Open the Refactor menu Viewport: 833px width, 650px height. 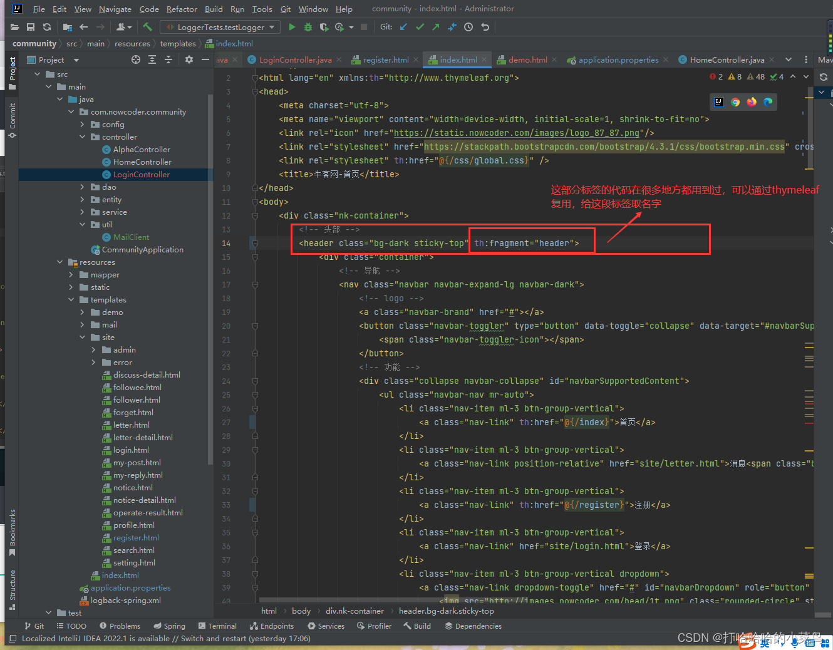coord(182,9)
